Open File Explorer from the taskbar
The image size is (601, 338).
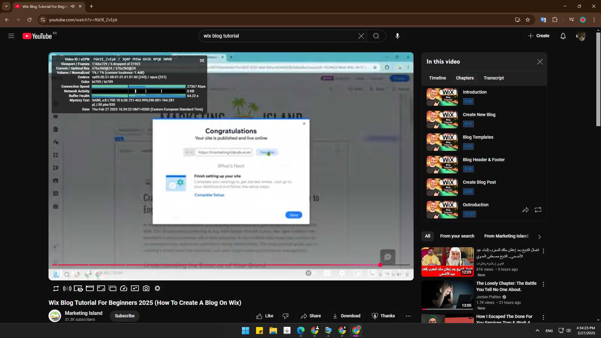click(x=273, y=330)
